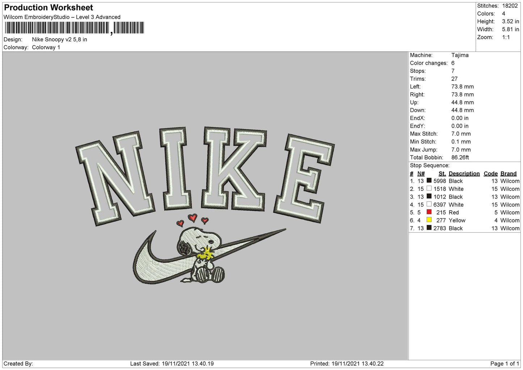523x370 pixels.
Task: Click the Zoom value 1:1
Action: (x=506, y=37)
